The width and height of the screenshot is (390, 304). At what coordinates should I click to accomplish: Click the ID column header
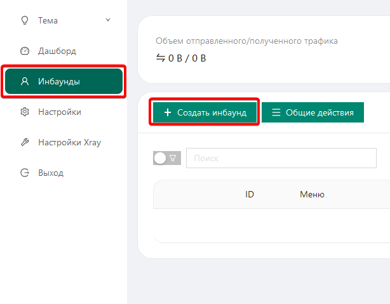250,194
